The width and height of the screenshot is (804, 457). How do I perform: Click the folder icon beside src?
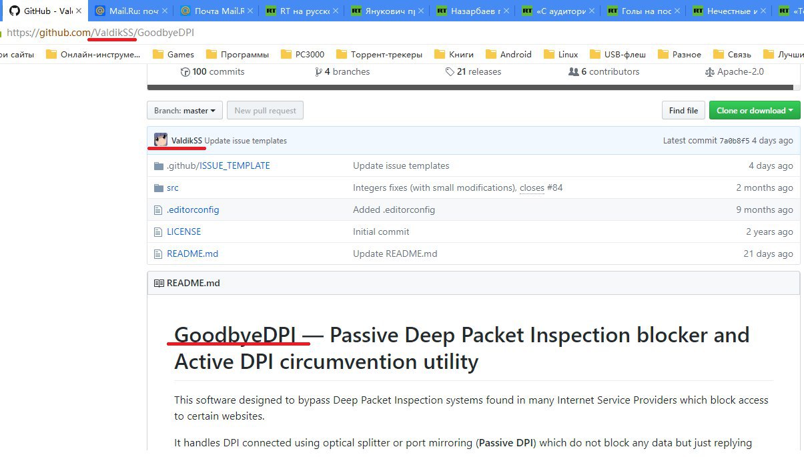158,187
